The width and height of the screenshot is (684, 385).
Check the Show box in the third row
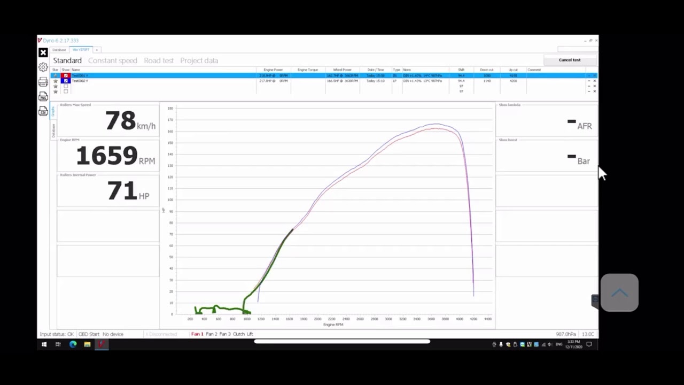point(66,86)
